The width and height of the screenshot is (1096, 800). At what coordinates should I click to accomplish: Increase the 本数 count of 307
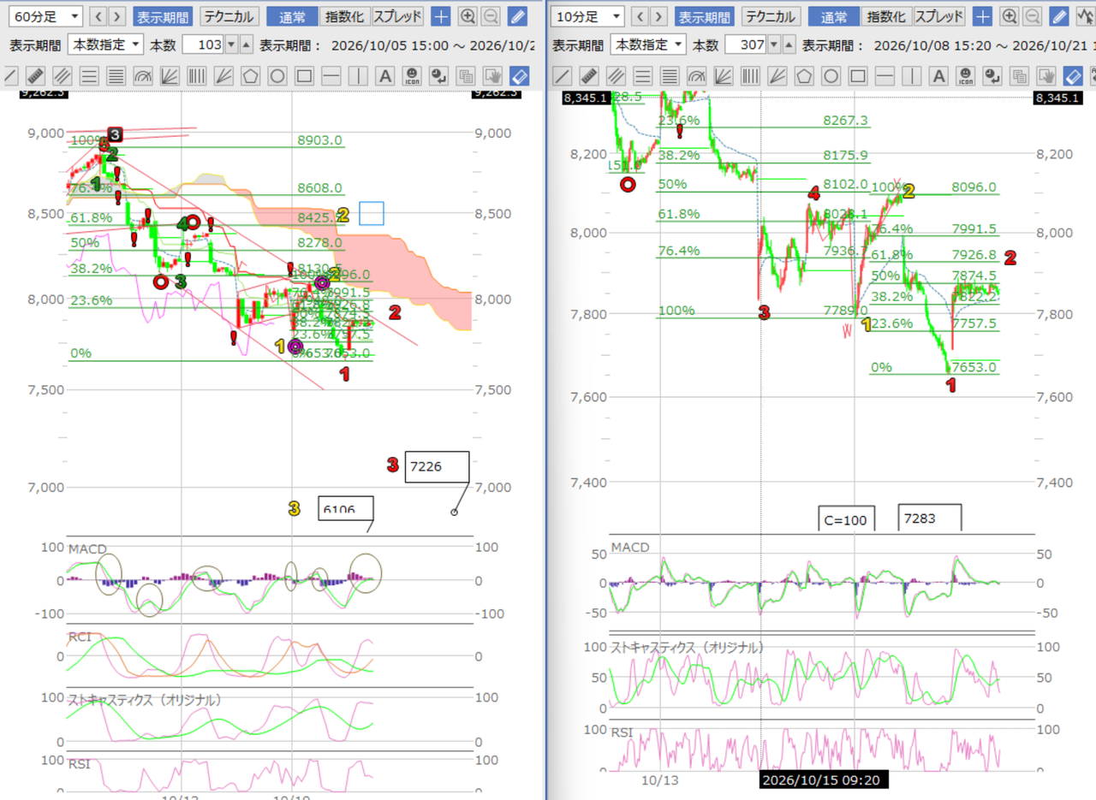pos(789,45)
